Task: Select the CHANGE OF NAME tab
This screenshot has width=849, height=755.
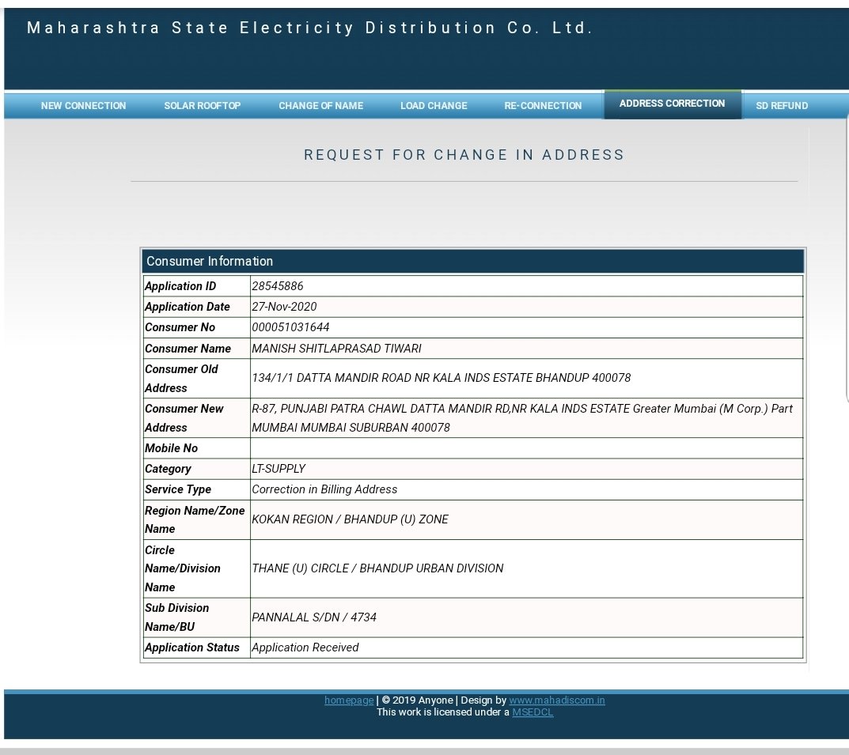Action: click(x=320, y=105)
